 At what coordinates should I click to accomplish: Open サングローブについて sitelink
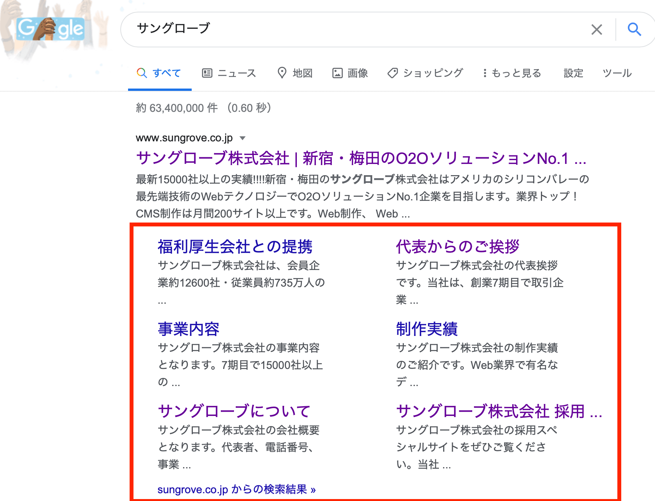(234, 411)
